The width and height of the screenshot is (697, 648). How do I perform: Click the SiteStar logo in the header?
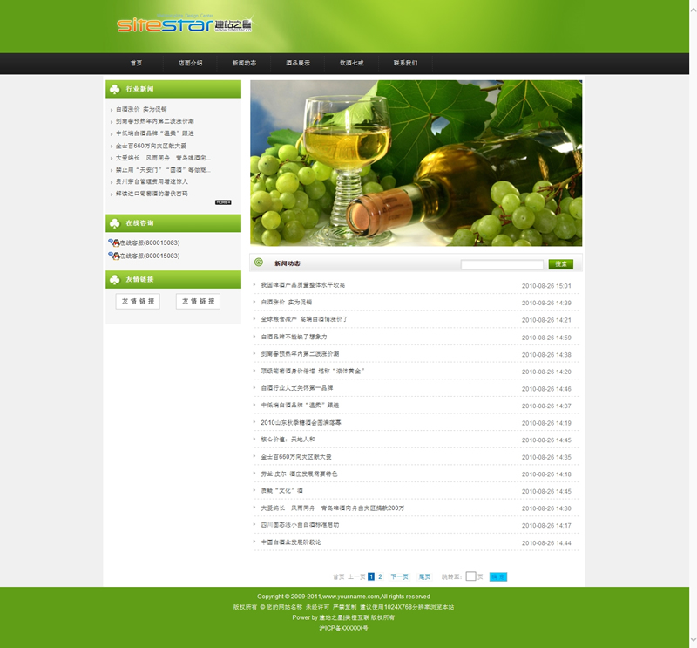pyautogui.click(x=184, y=24)
